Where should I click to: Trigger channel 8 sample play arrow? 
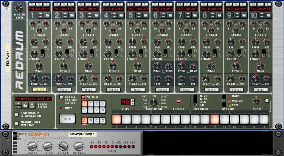click(219, 4)
